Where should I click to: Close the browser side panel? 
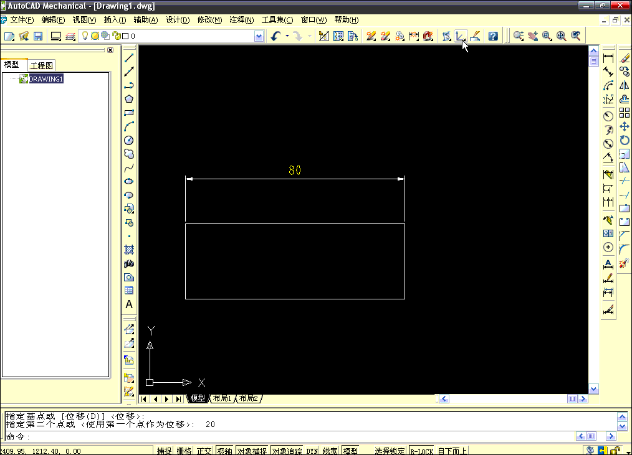pyautogui.click(x=110, y=50)
